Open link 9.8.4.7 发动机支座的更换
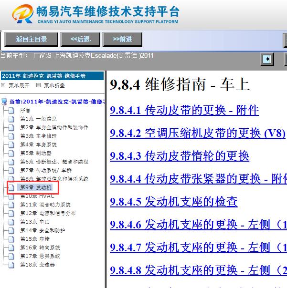 tap(198, 247)
